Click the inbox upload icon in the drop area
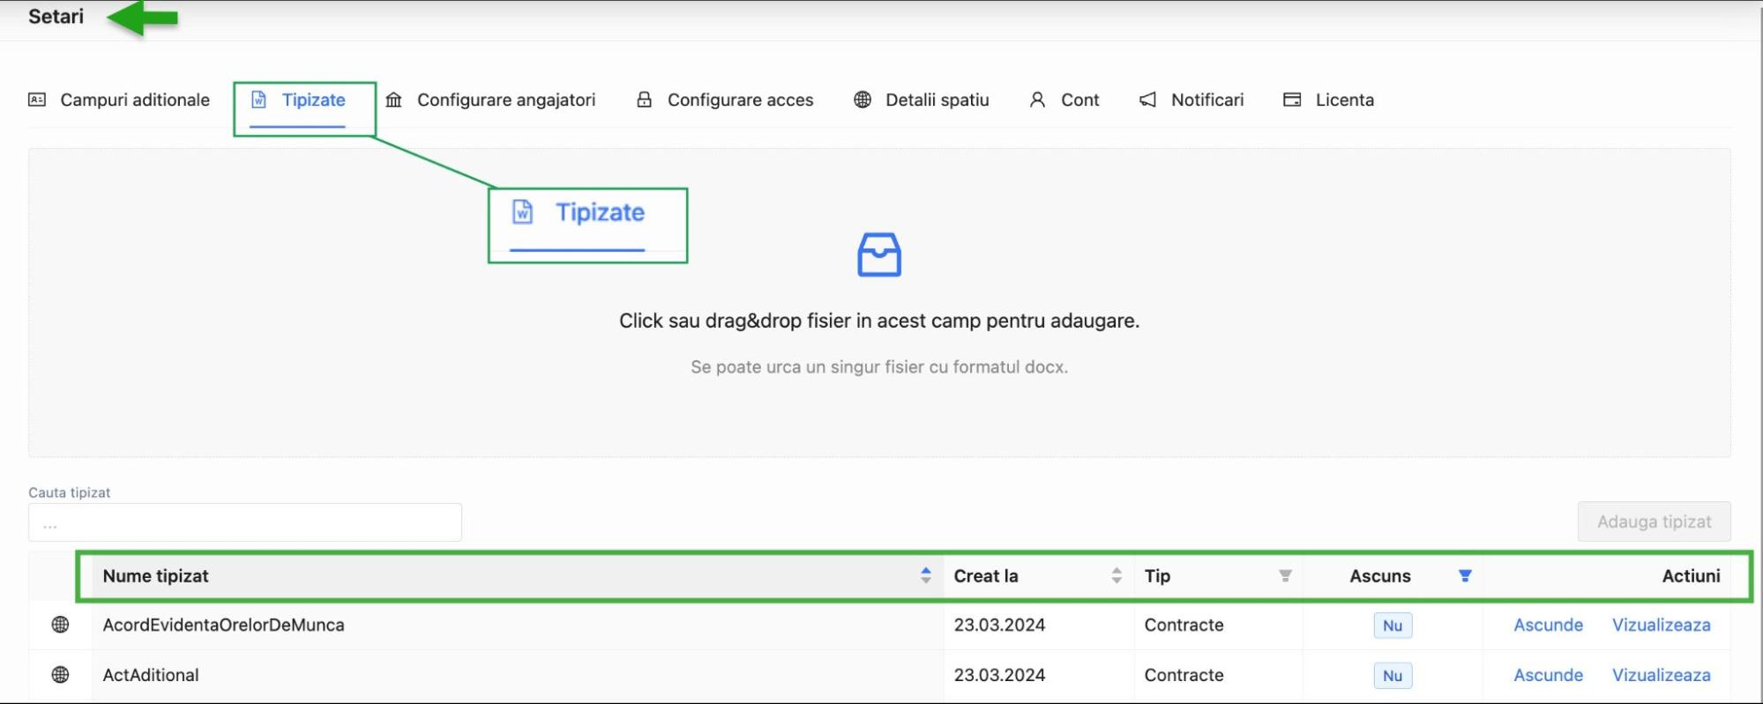This screenshot has height=704, width=1763. (x=879, y=255)
